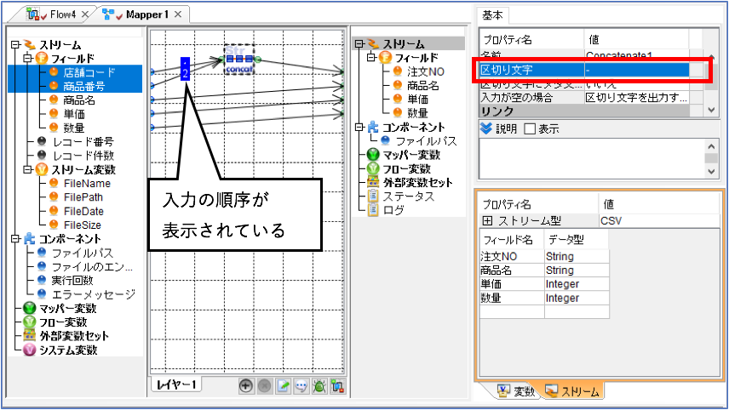Select 数量 in the output tree
The width and height of the screenshot is (729, 410).
417,113
